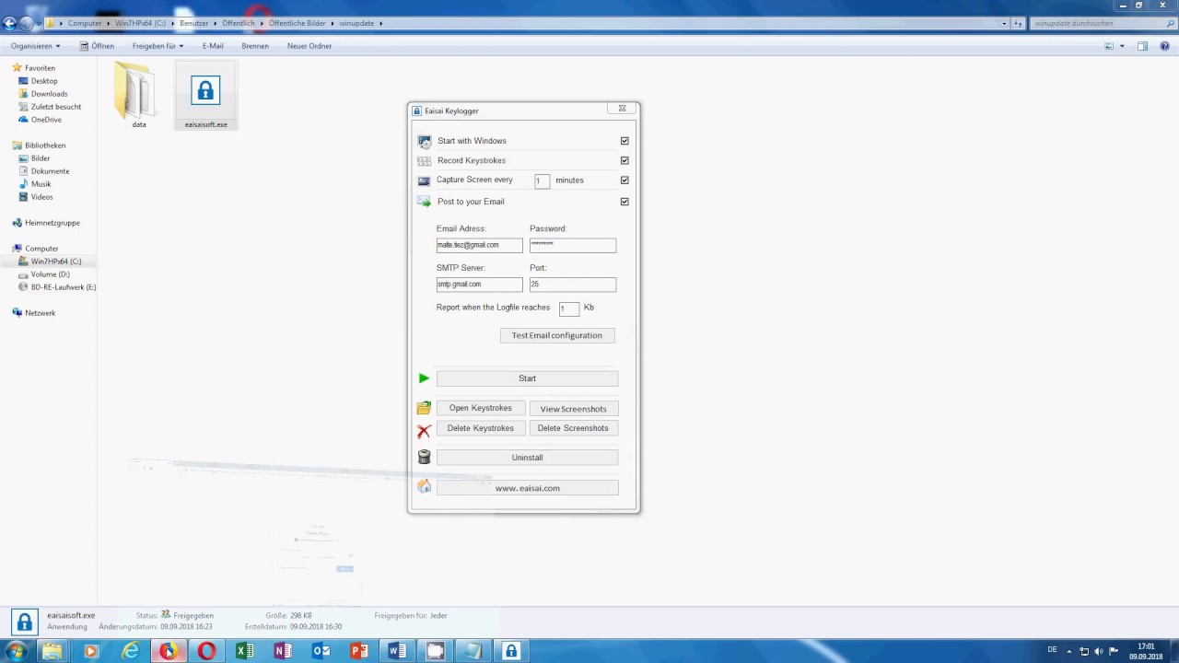Click the green Start arrow icon in Eaisai Keylogger
The height and width of the screenshot is (663, 1179).
point(424,378)
